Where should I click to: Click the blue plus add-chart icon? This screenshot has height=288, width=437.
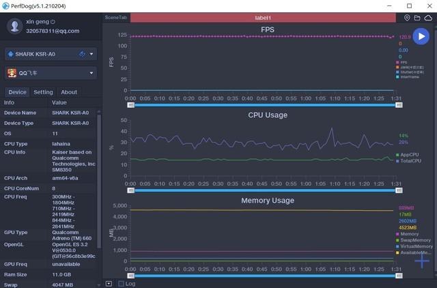[422, 259]
